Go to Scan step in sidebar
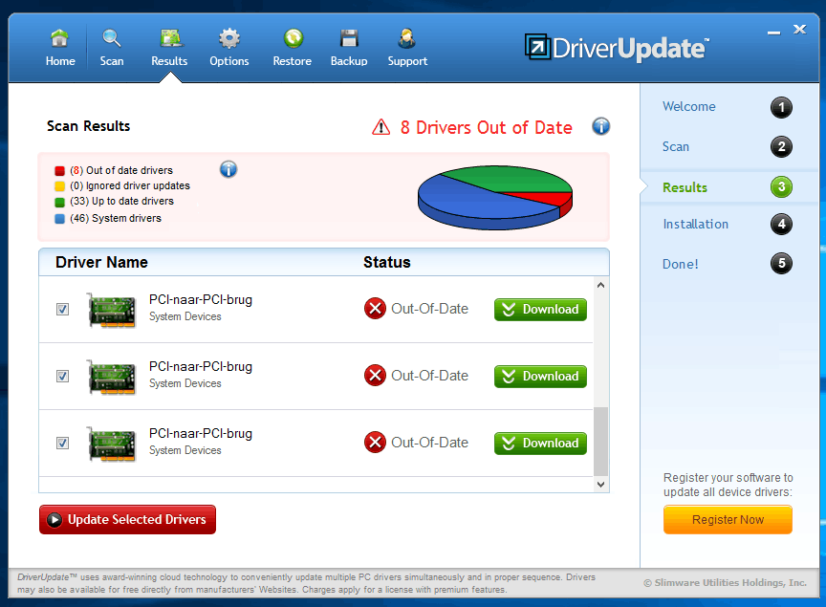This screenshot has width=826, height=607. [x=675, y=146]
